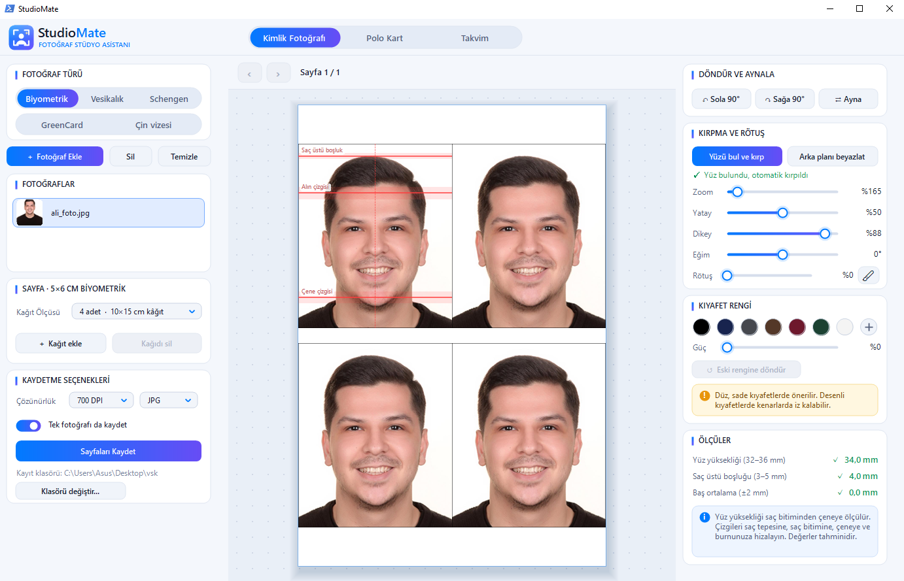
Task: Click Kağıt ekle button
Action: tap(61, 344)
